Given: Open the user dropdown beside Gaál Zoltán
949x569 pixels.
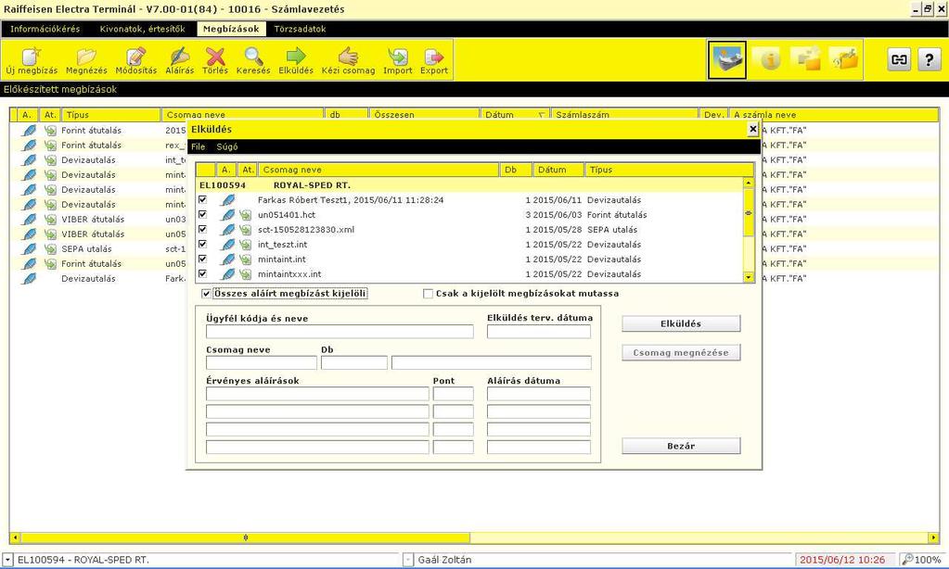Looking at the screenshot, I should (x=408, y=560).
